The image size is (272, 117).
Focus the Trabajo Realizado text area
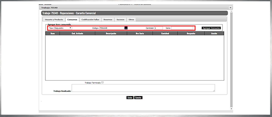pyautogui.click(x=143, y=88)
